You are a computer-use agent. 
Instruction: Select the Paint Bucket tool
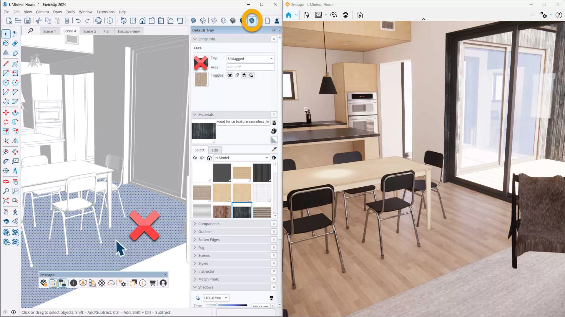pos(6,43)
